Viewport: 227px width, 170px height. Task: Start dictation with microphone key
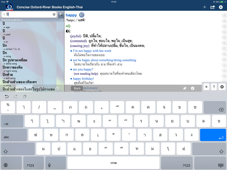(56, 163)
